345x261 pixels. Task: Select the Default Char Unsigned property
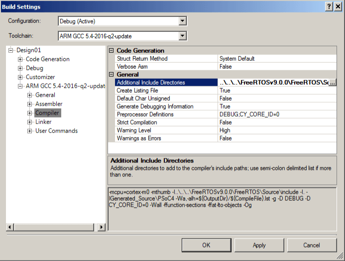[x=166, y=98]
